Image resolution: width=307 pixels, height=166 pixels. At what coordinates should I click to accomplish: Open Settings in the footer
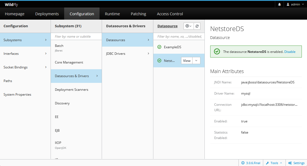tap(296, 163)
